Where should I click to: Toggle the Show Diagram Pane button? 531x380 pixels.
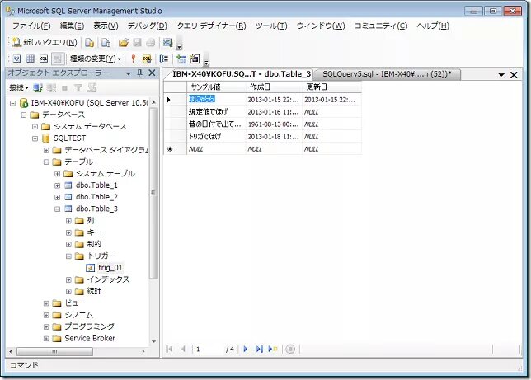16,59
